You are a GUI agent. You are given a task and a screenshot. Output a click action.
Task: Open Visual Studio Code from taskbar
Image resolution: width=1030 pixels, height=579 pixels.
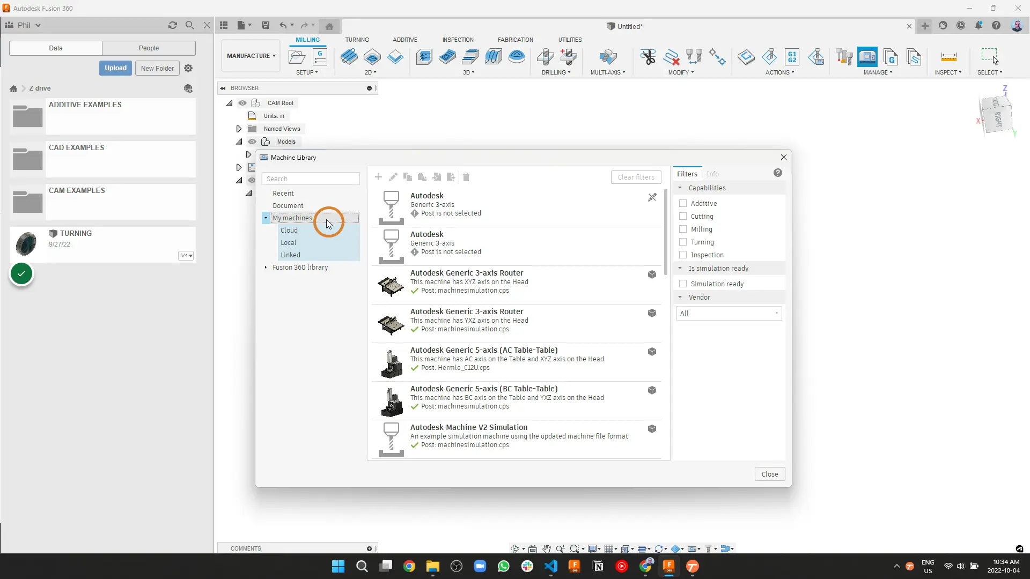[551, 566]
